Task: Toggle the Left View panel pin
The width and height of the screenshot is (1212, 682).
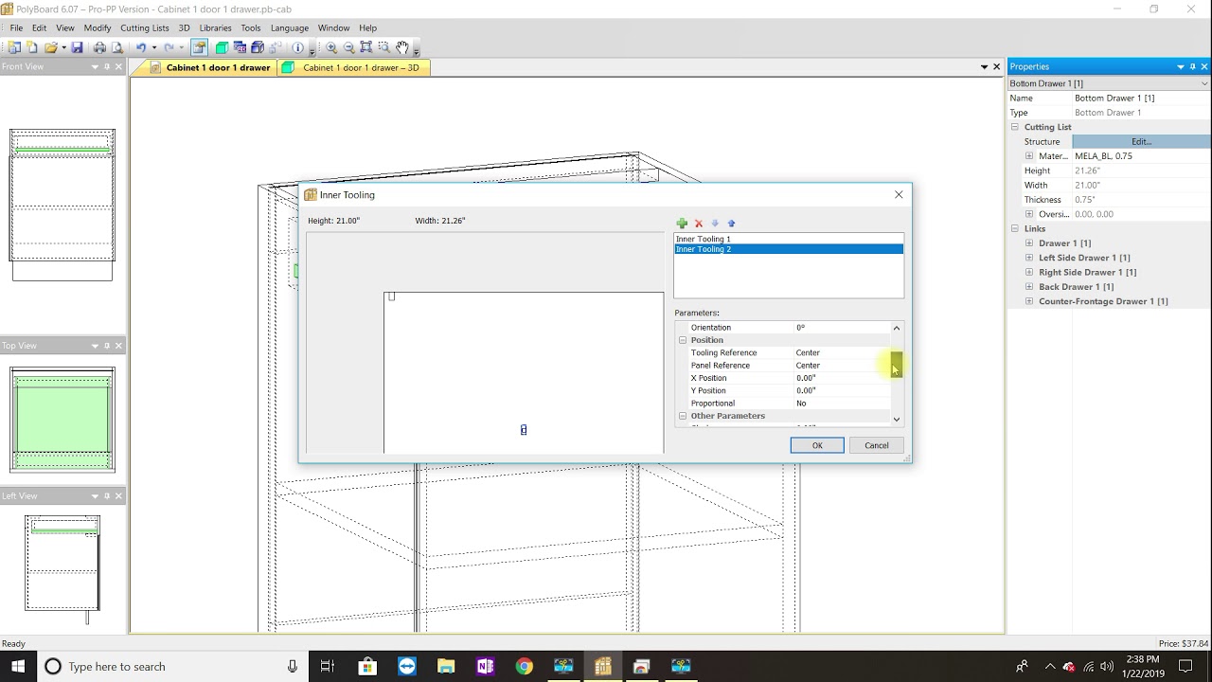Action: (x=107, y=496)
